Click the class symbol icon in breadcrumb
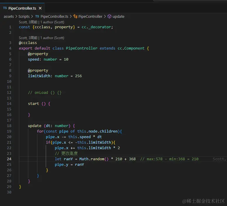 tap(75, 17)
